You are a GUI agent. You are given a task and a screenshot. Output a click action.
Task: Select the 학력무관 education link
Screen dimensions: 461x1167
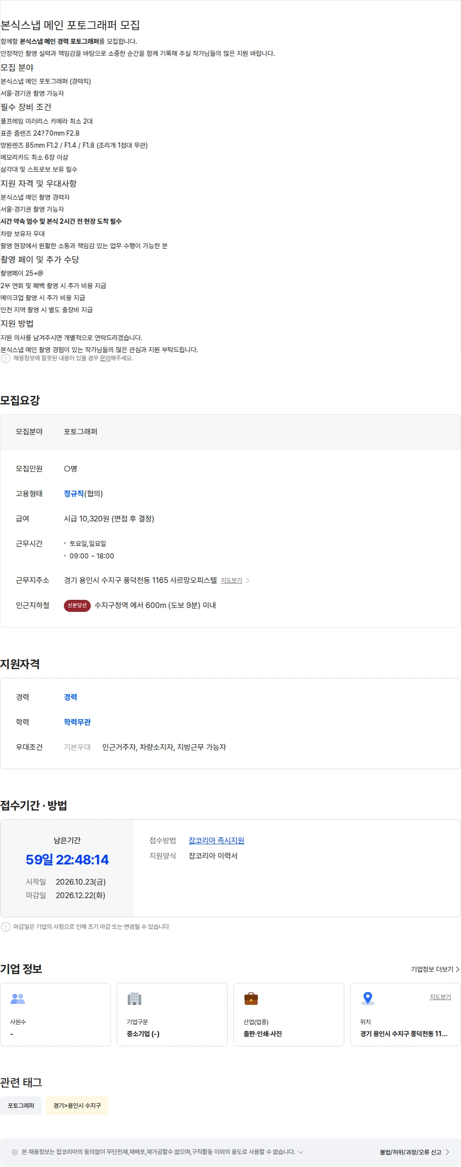pos(77,722)
